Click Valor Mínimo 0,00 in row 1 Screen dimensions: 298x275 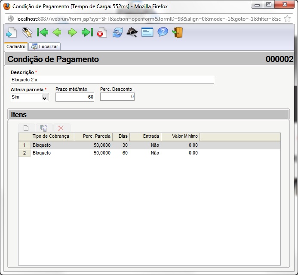tap(193, 145)
